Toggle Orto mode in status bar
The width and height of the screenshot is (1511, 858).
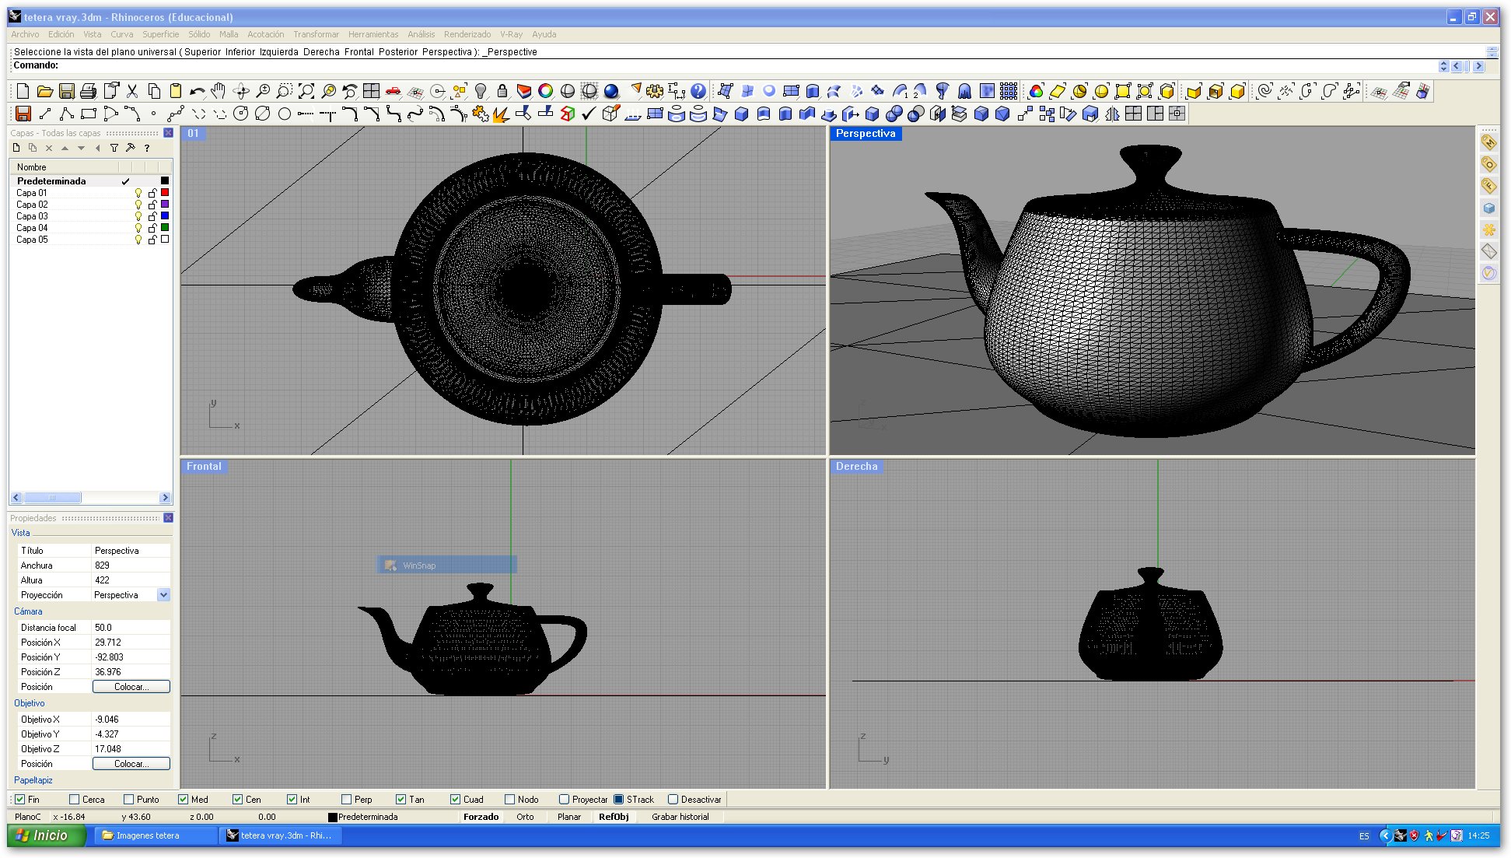click(x=525, y=817)
